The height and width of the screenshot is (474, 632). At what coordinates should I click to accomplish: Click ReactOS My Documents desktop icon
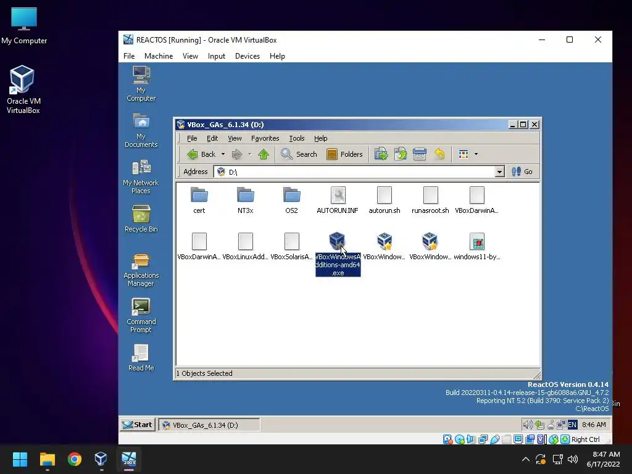click(x=141, y=130)
